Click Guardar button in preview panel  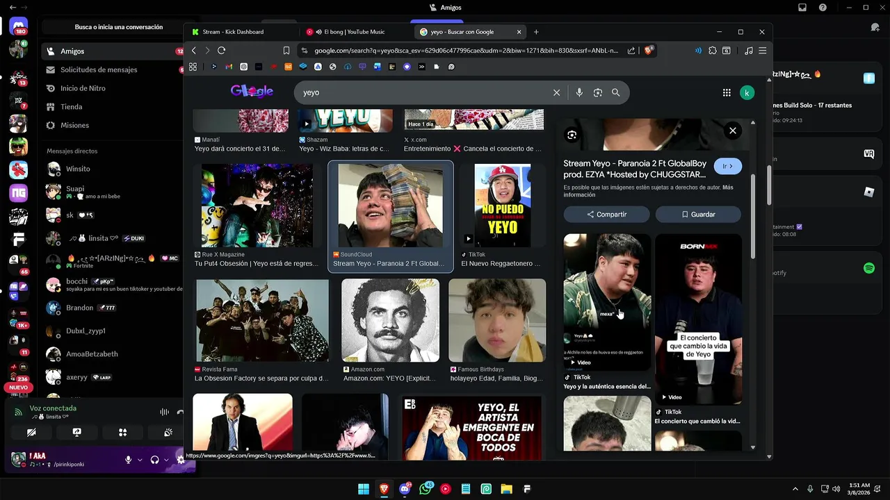click(x=698, y=215)
